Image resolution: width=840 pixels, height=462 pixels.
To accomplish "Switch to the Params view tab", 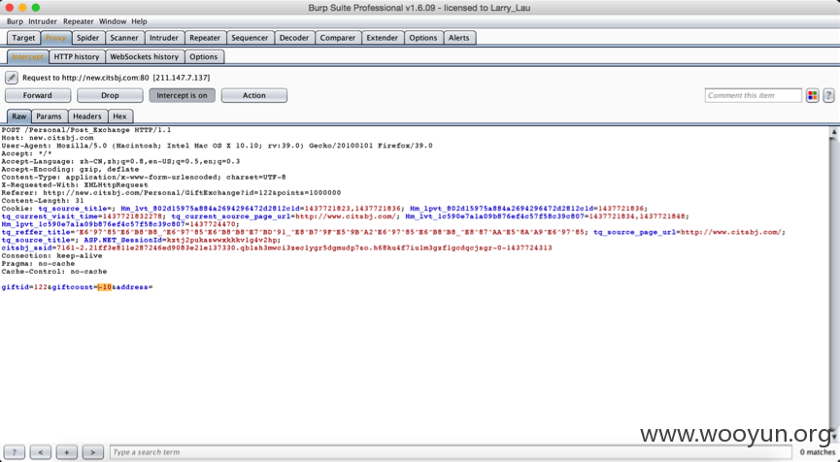I will click(49, 116).
